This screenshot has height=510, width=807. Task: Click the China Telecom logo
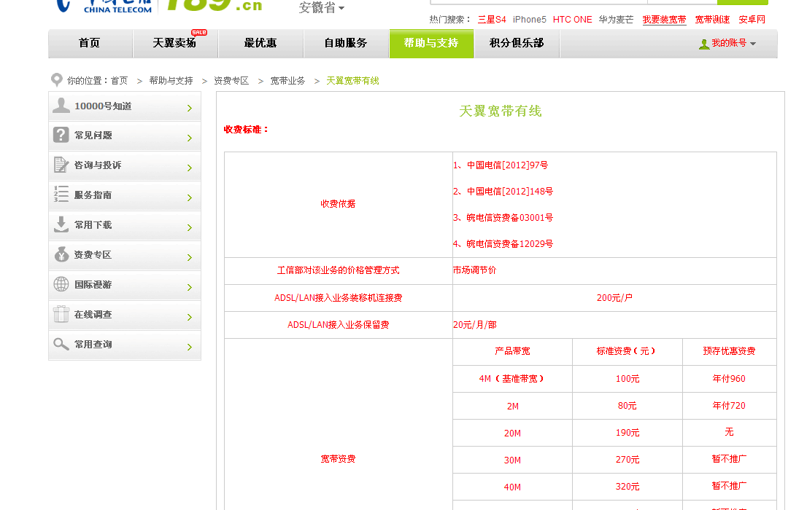(x=104, y=6)
